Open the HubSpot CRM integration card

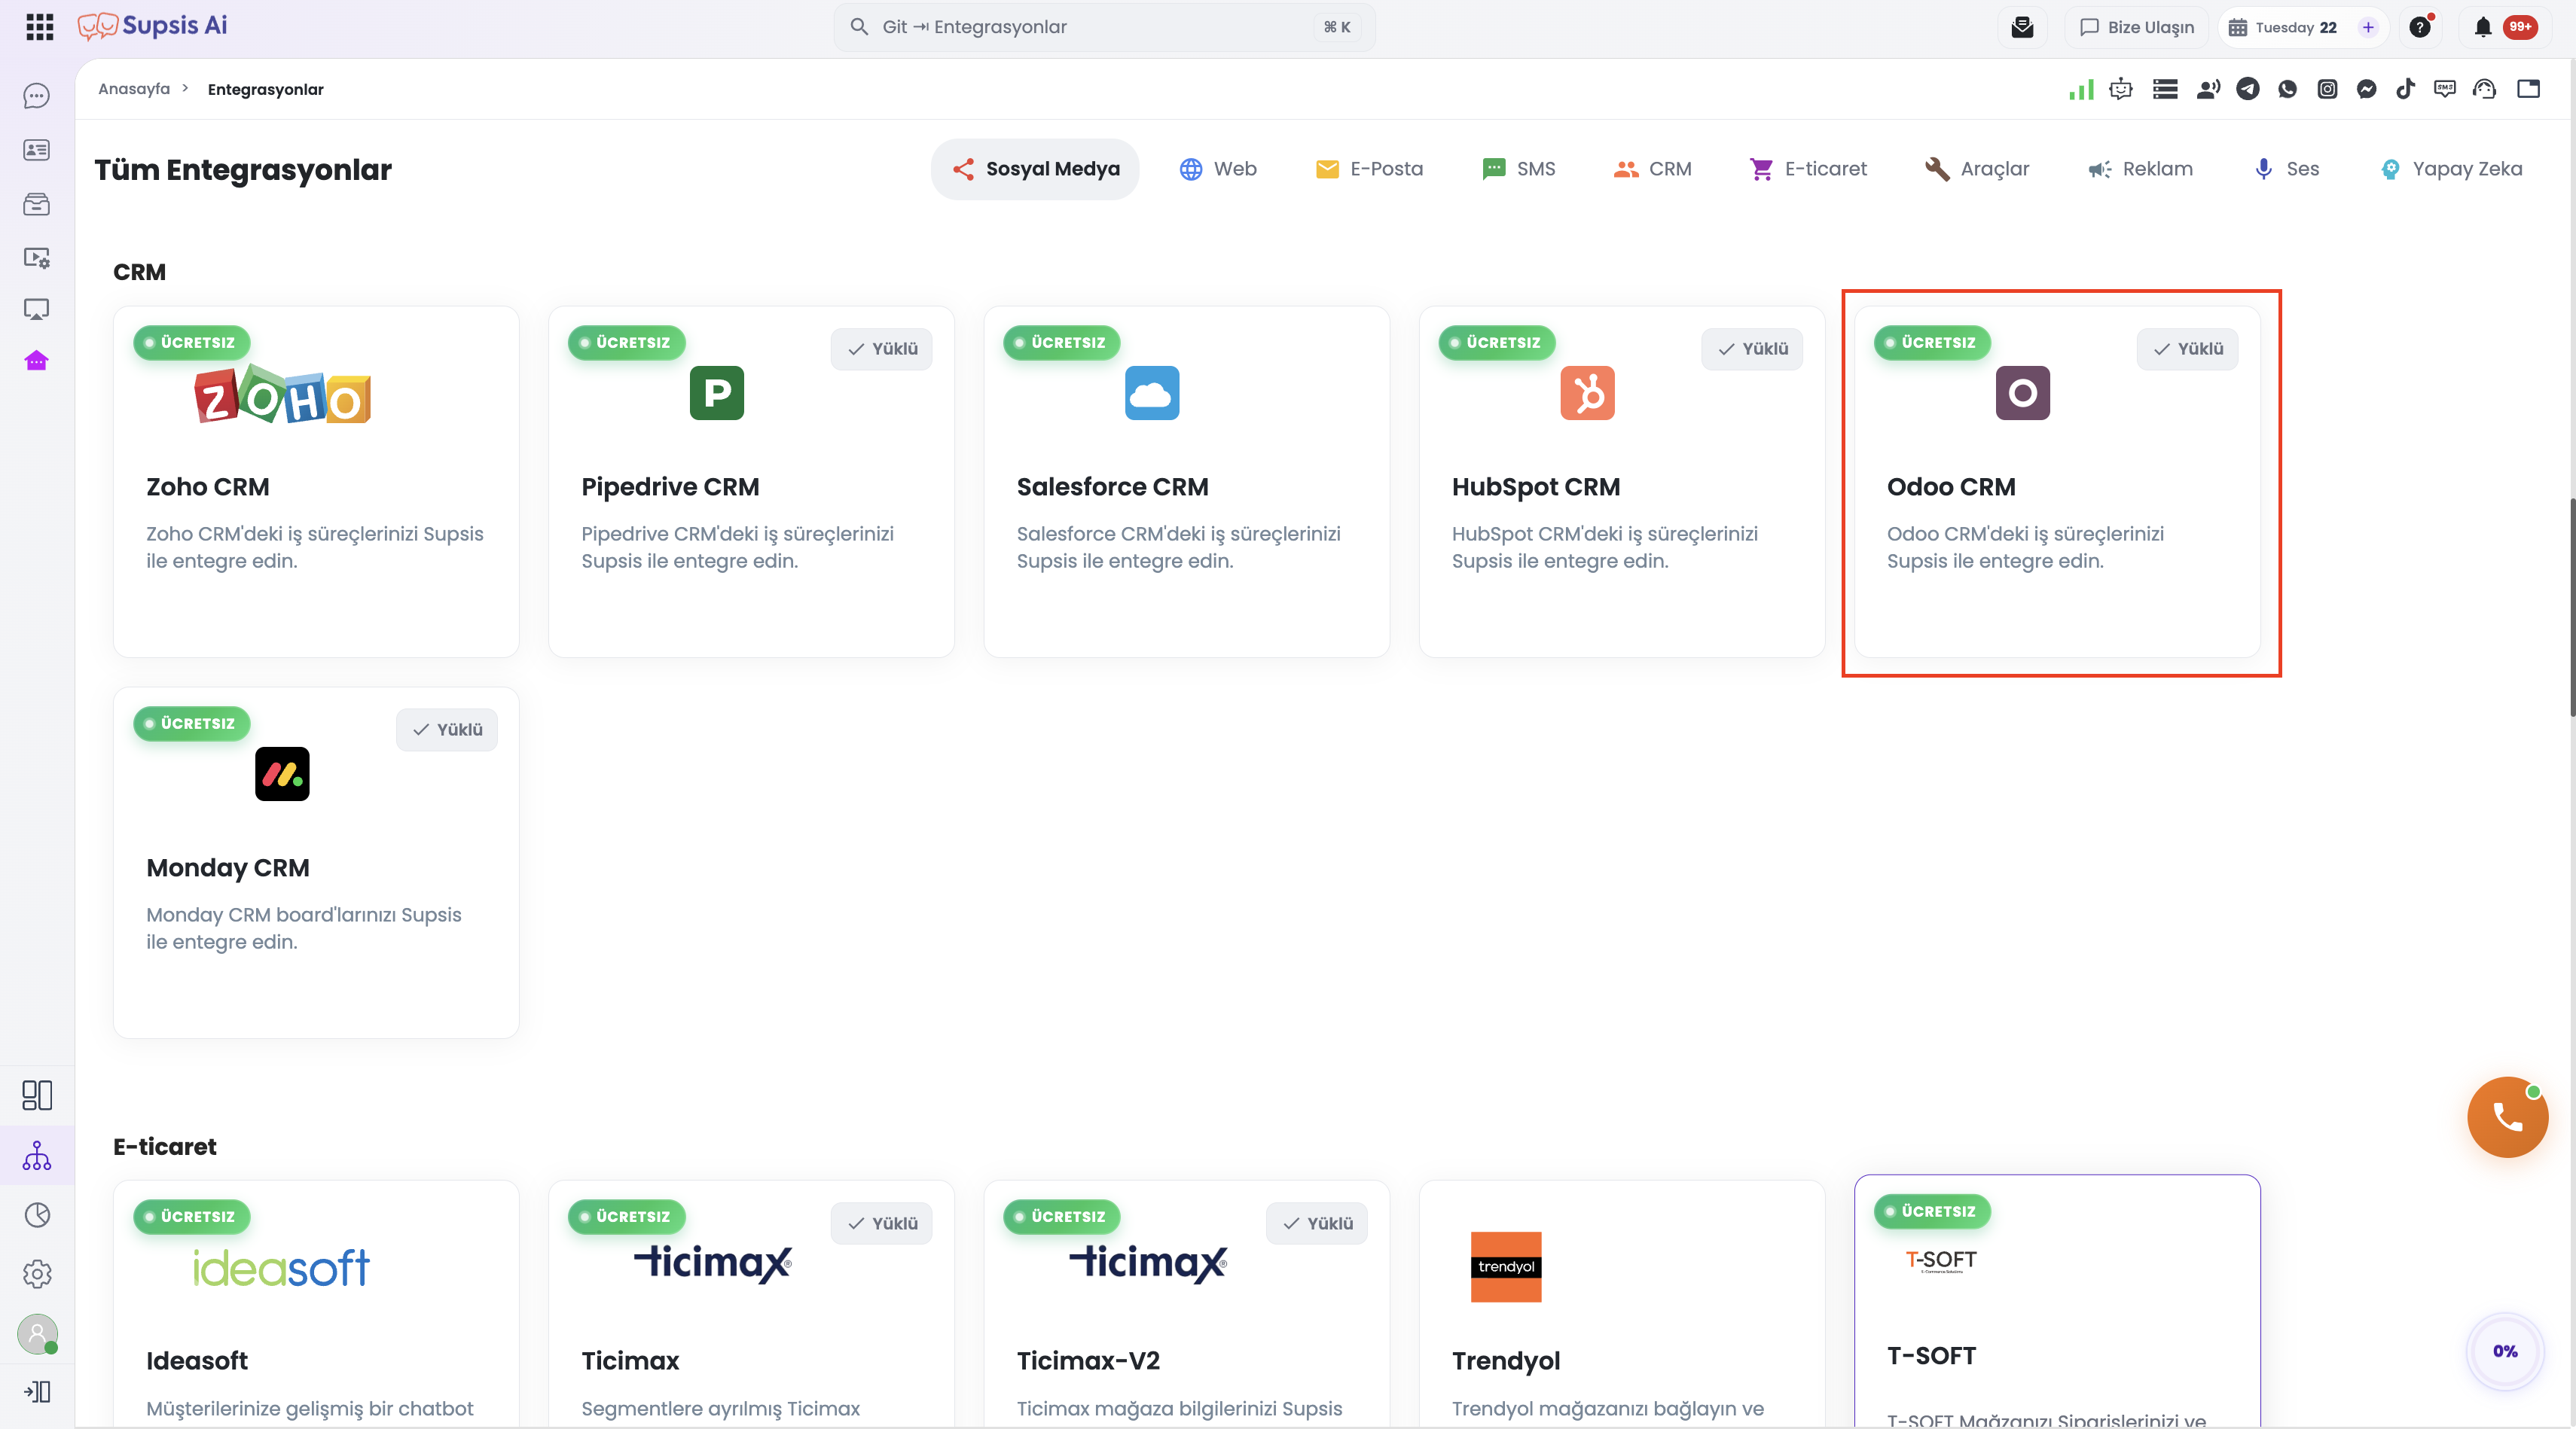(1622, 482)
